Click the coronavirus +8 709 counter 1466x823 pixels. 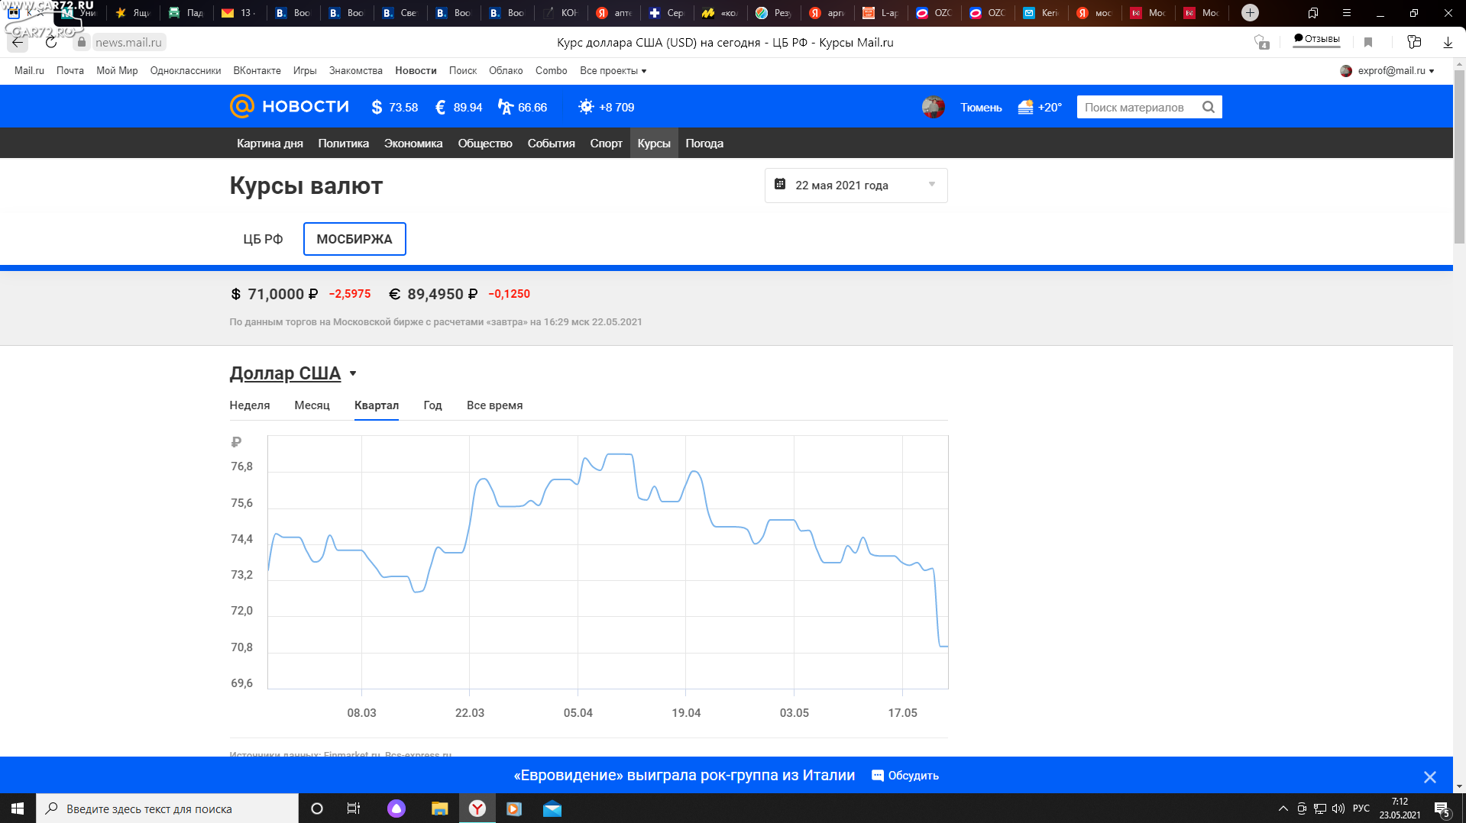coord(607,107)
